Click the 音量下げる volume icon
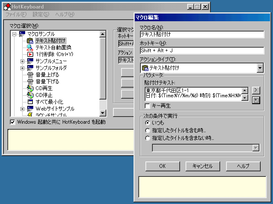 (30, 82)
